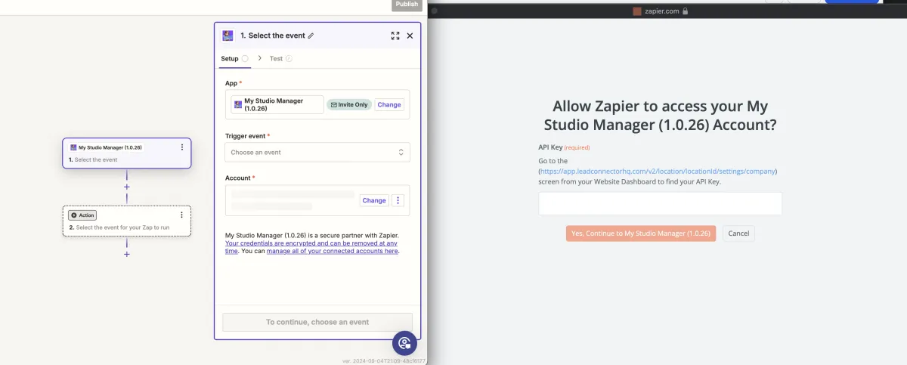
Task: Open the credentials are encrypted link
Action: point(311,247)
